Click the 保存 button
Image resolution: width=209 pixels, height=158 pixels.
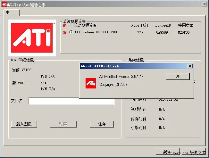102,124
